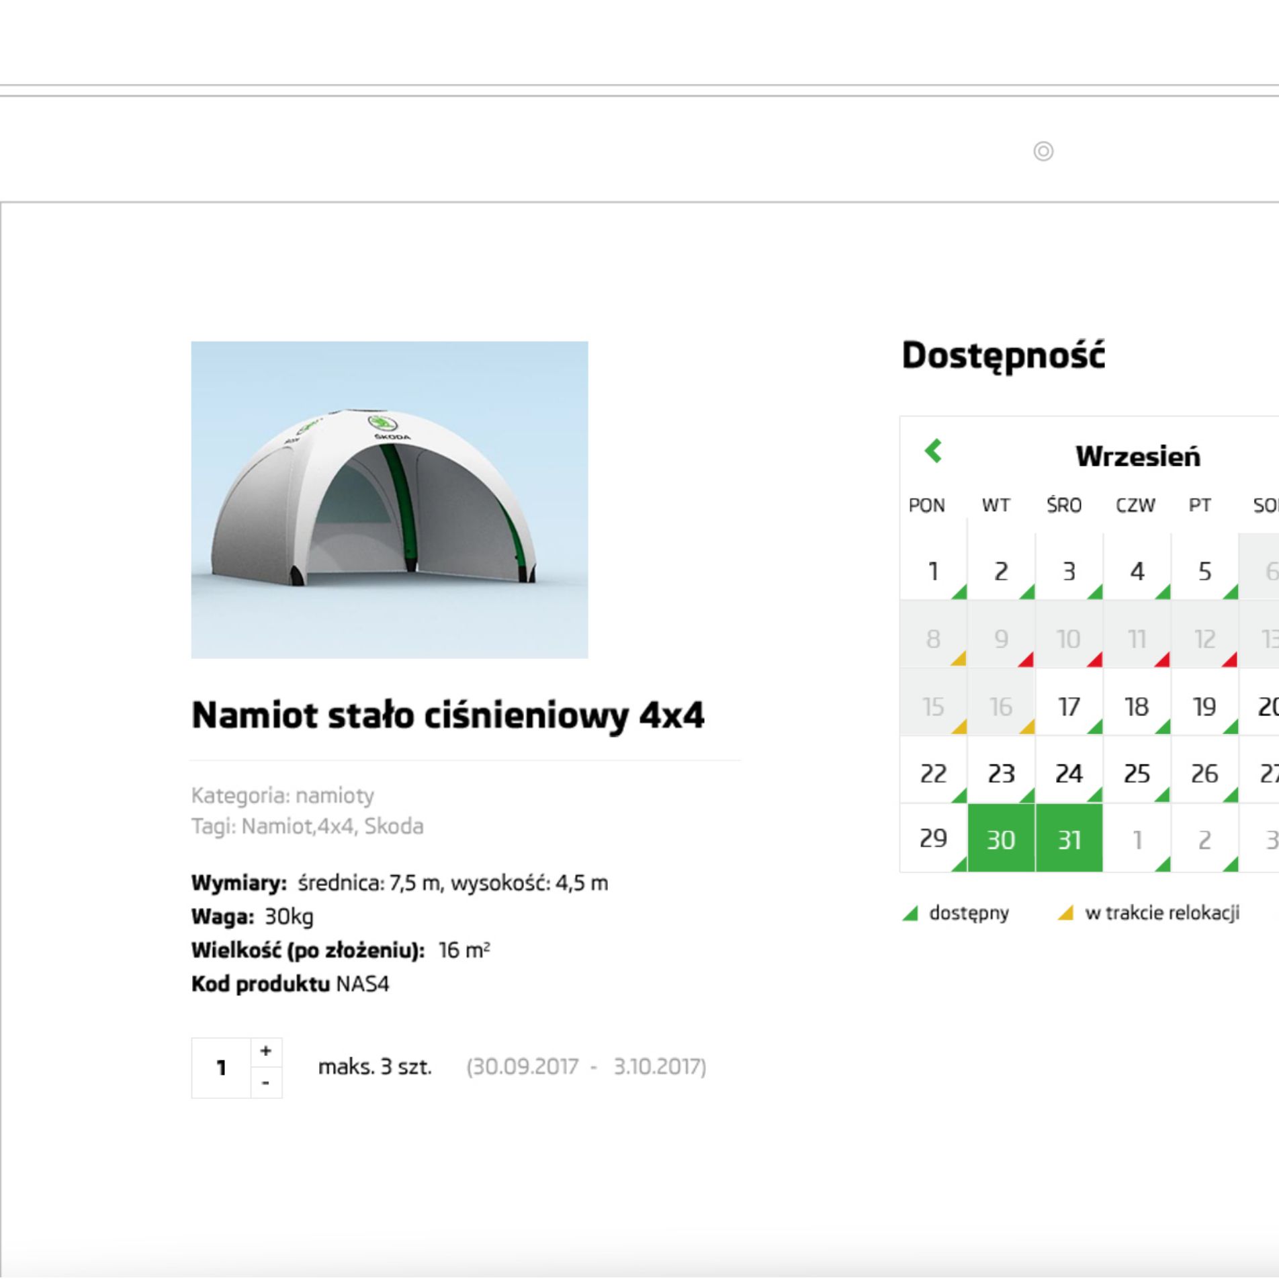Click relocation day 16 in calendar

[x=1001, y=702]
